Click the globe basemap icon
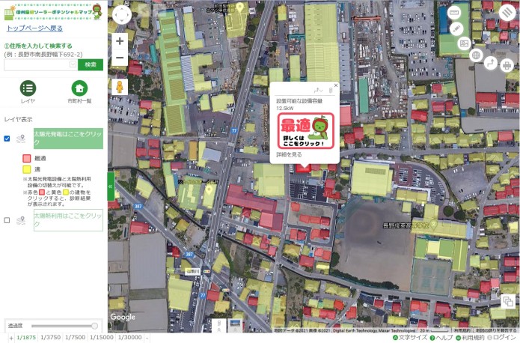The width and height of the screenshot is (520, 343). 476,55
